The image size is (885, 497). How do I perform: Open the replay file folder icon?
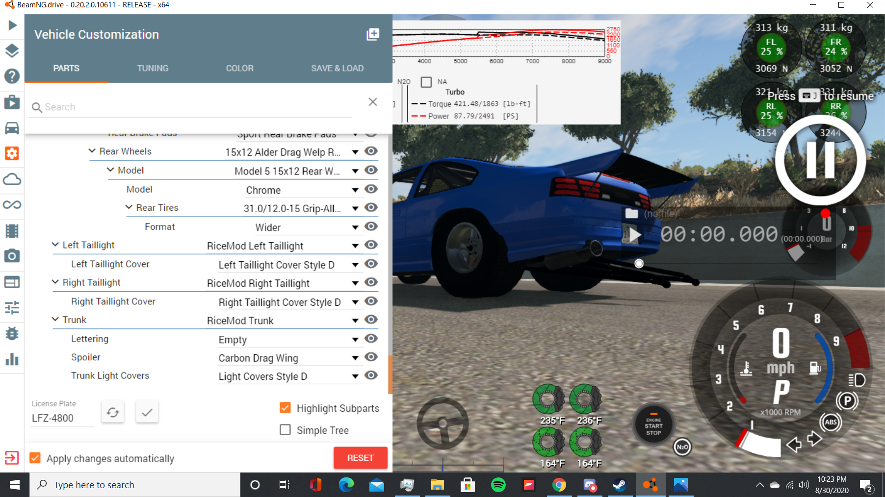pyautogui.click(x=631, y=213)
